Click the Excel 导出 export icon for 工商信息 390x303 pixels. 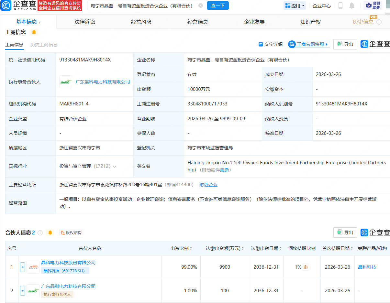point(345,44)
